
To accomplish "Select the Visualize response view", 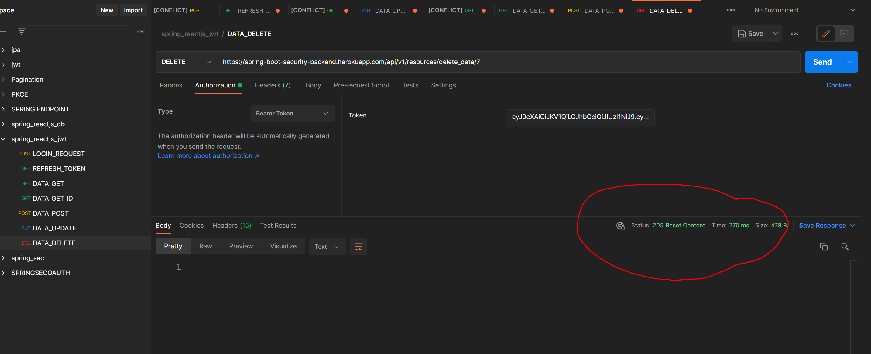I will coord(283,246).
